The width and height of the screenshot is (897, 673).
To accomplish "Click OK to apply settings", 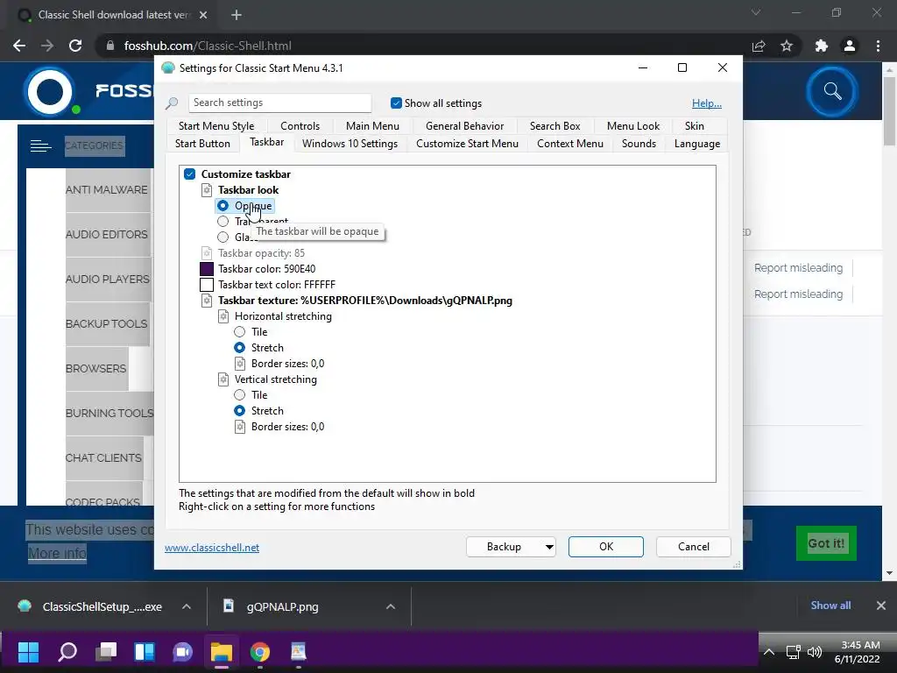I will click(606, 547).
